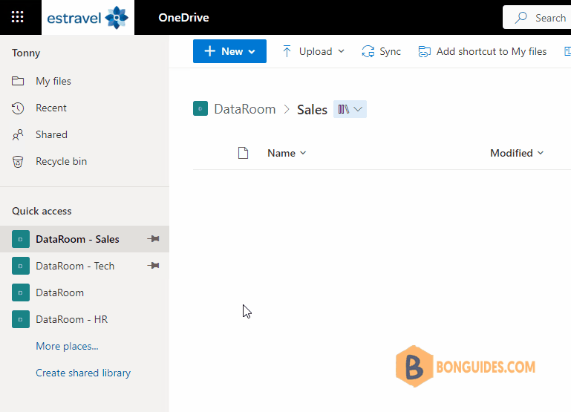Viewport: 571px width, 412px height.
Task: Click the Quick access heading
Action: 42,211
